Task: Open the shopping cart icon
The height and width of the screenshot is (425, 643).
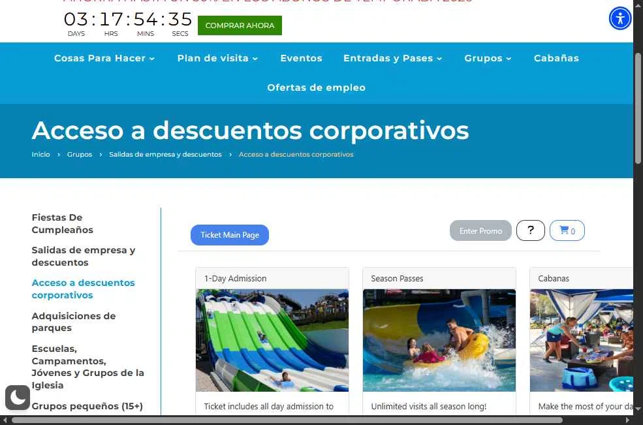Action: point(567,230)
